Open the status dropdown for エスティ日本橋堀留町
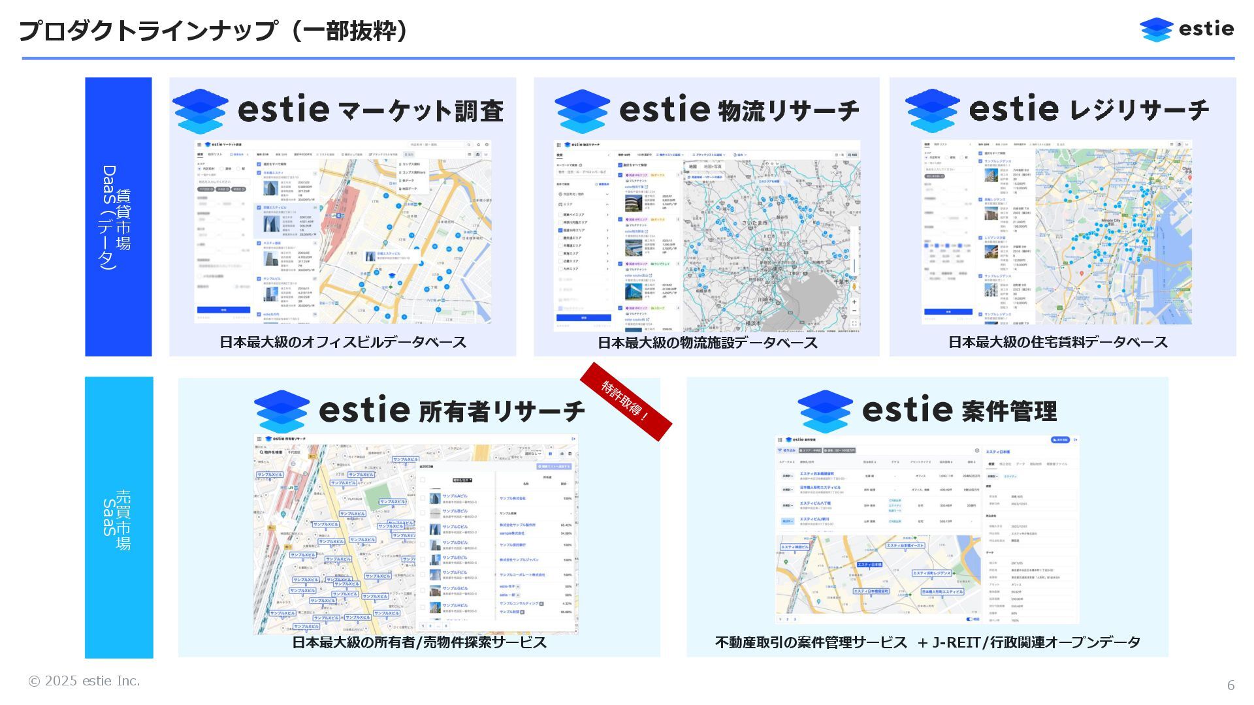Image resolution: width=1254 pixels, height=705 pixels. tap(787, 476)
